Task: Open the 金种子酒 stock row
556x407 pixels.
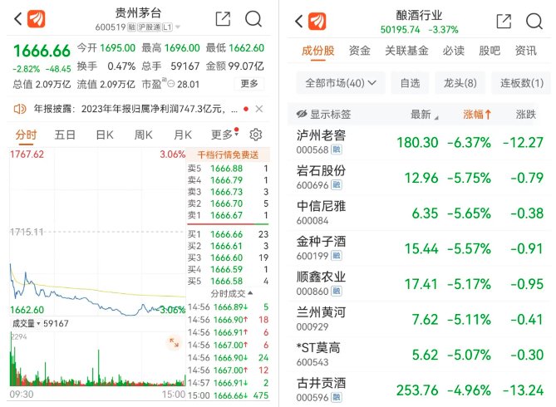Action: click(420, 248)
